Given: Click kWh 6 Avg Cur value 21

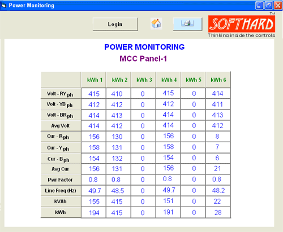Looking at the screenshot, I should pos(218,169).
